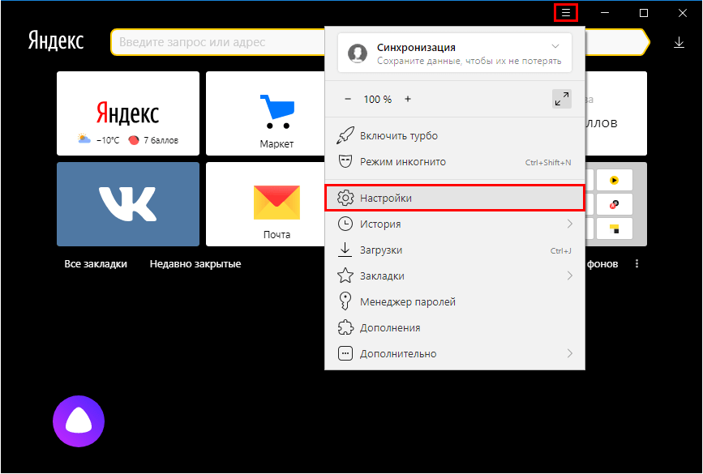Click the history clock icon

pos(345,224)
